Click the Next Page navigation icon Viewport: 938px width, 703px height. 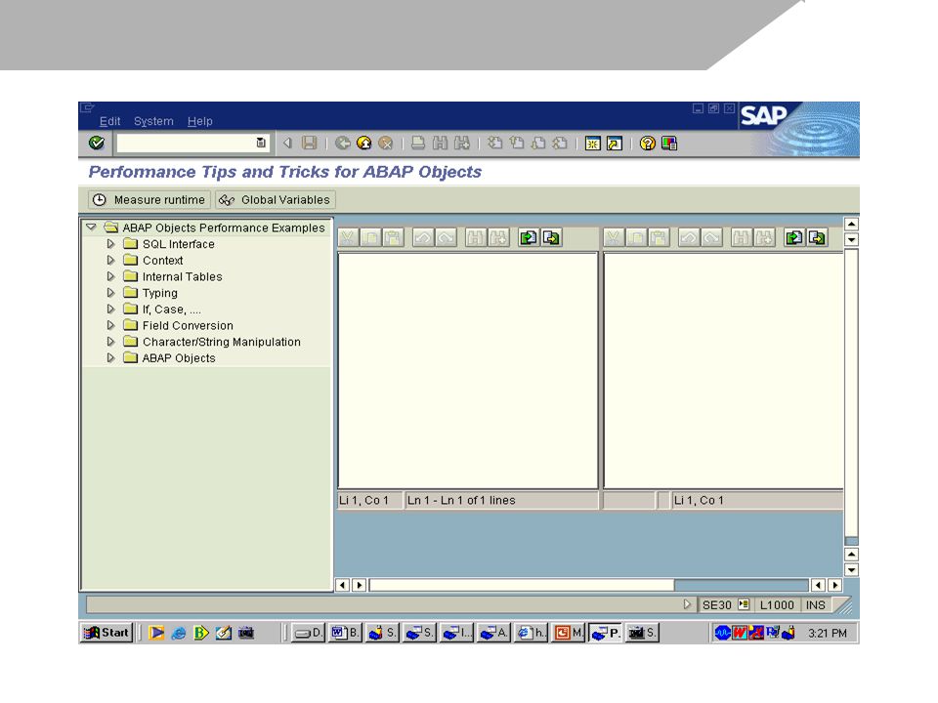pyautogui.click(x=537, y=143)
